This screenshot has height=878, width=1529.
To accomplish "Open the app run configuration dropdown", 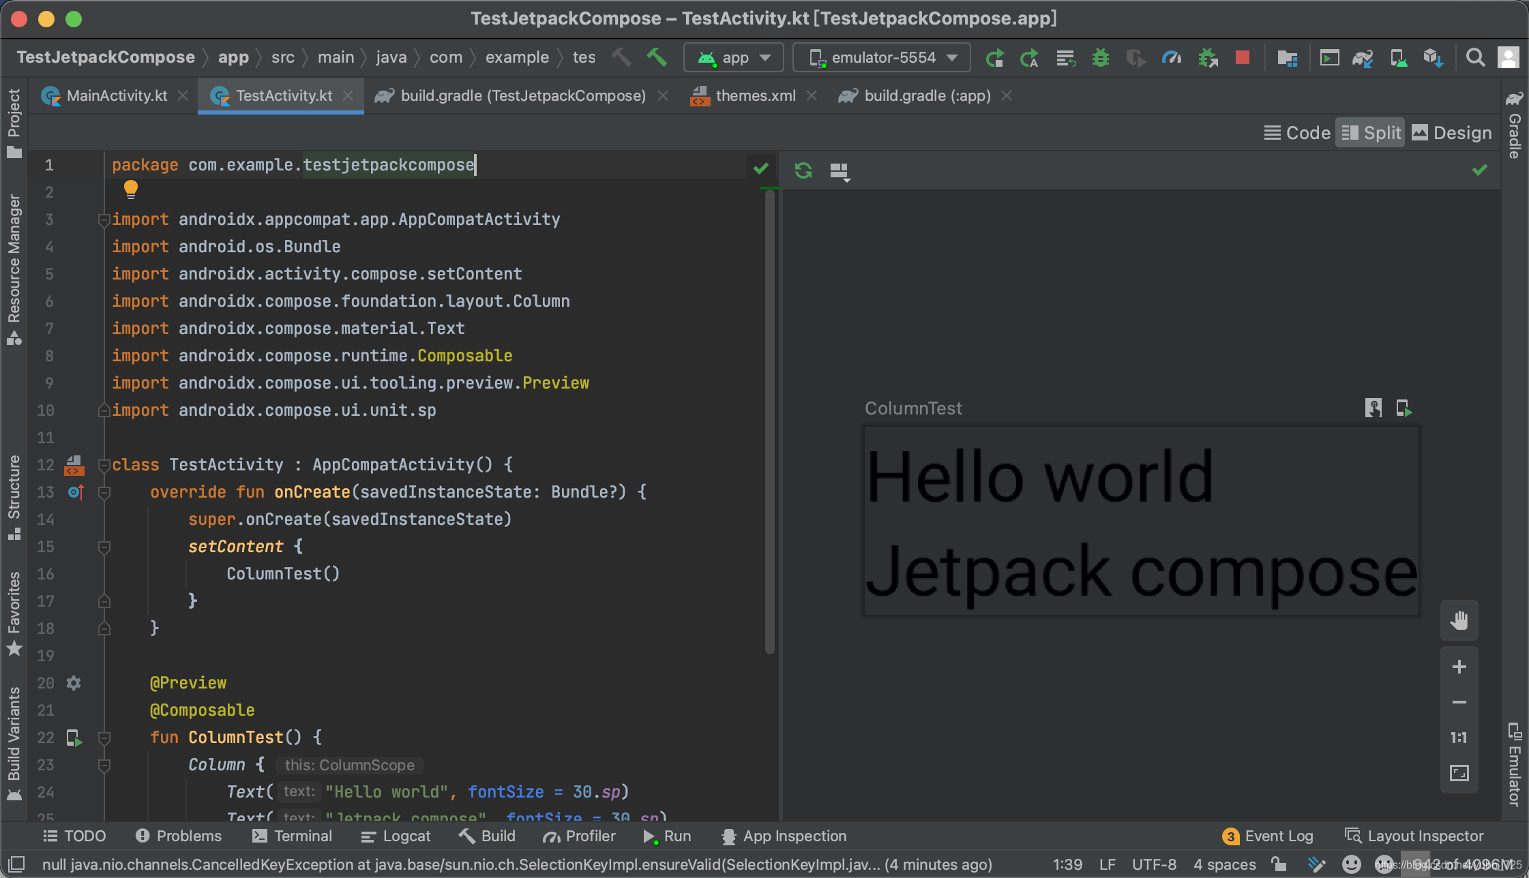I will click(x=734, y=57).
